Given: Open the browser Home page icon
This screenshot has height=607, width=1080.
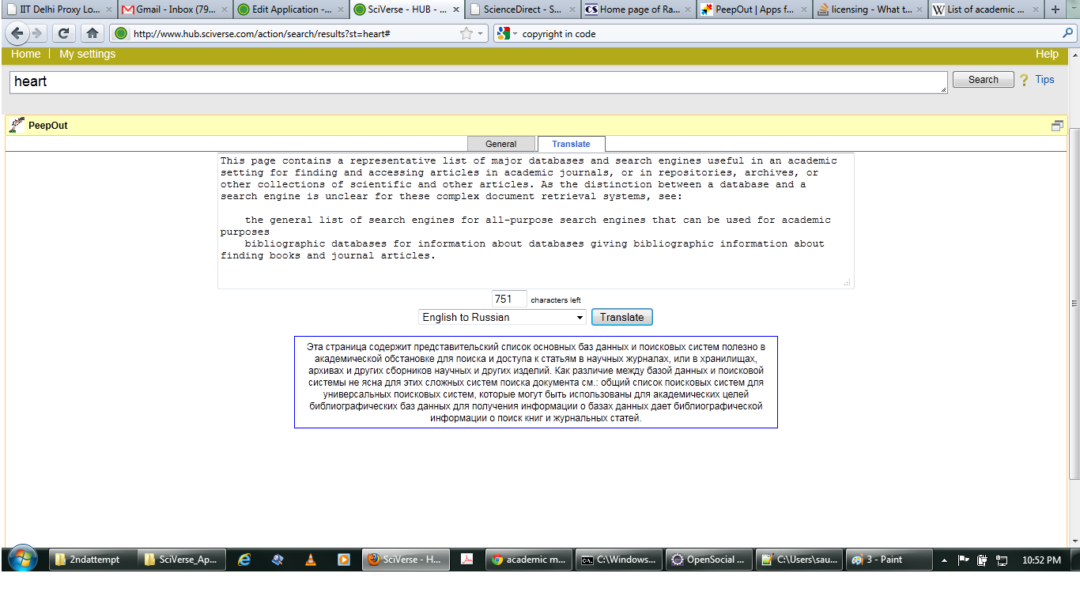Looking at the screenshot, I should pyautogui.click(x=93, y=34).
